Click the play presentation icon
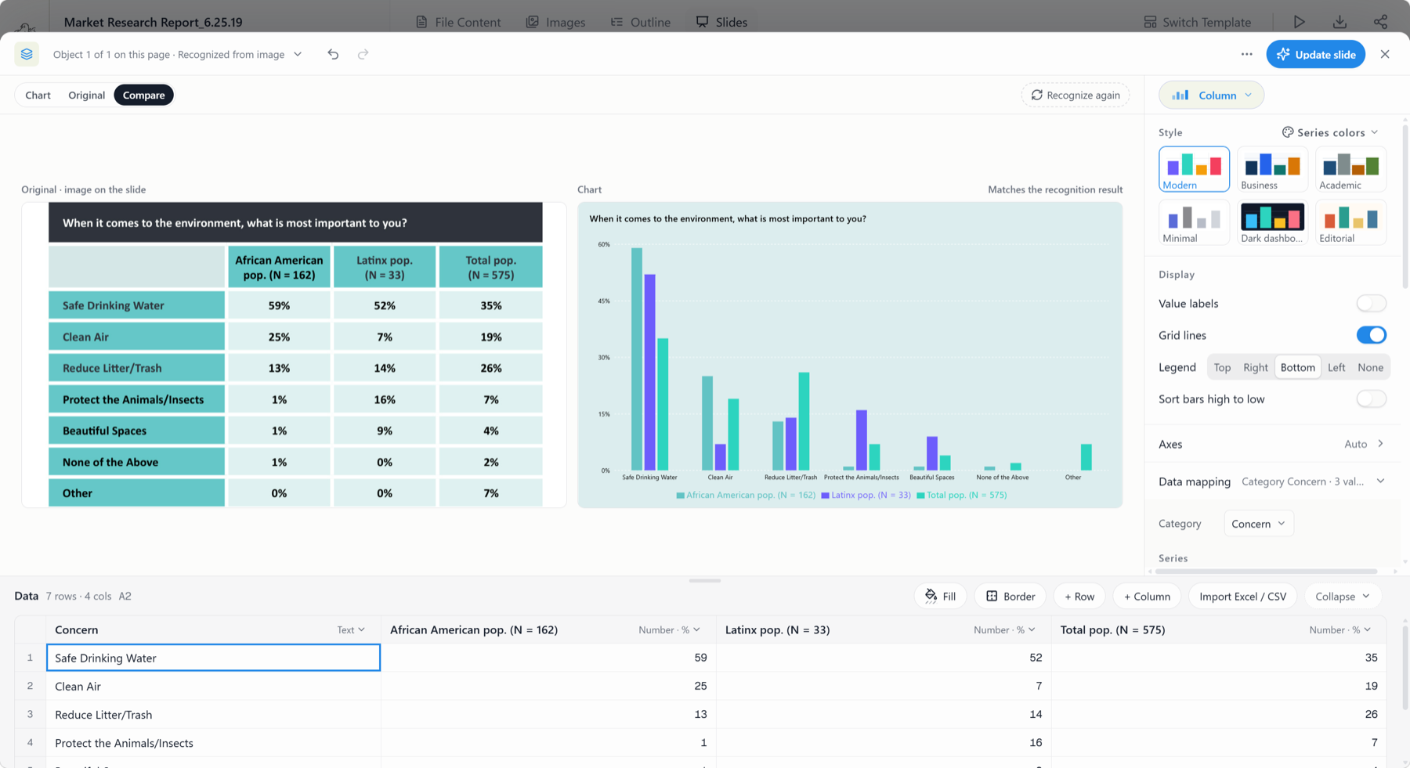This screenshot has width=1410, height=768. click(1299, 22)
